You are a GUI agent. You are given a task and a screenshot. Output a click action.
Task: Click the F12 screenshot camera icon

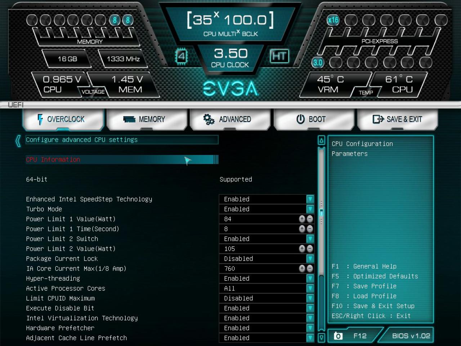tap(338, 336)
